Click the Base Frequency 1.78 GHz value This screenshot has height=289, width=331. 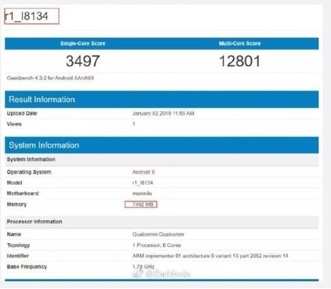pyautogui.click(x=143, y=267)
